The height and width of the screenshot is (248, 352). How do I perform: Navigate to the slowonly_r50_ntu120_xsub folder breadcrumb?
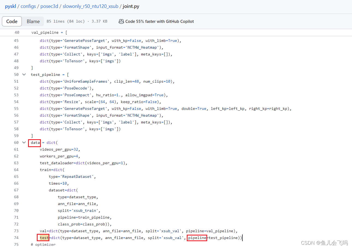pos(91,6)
